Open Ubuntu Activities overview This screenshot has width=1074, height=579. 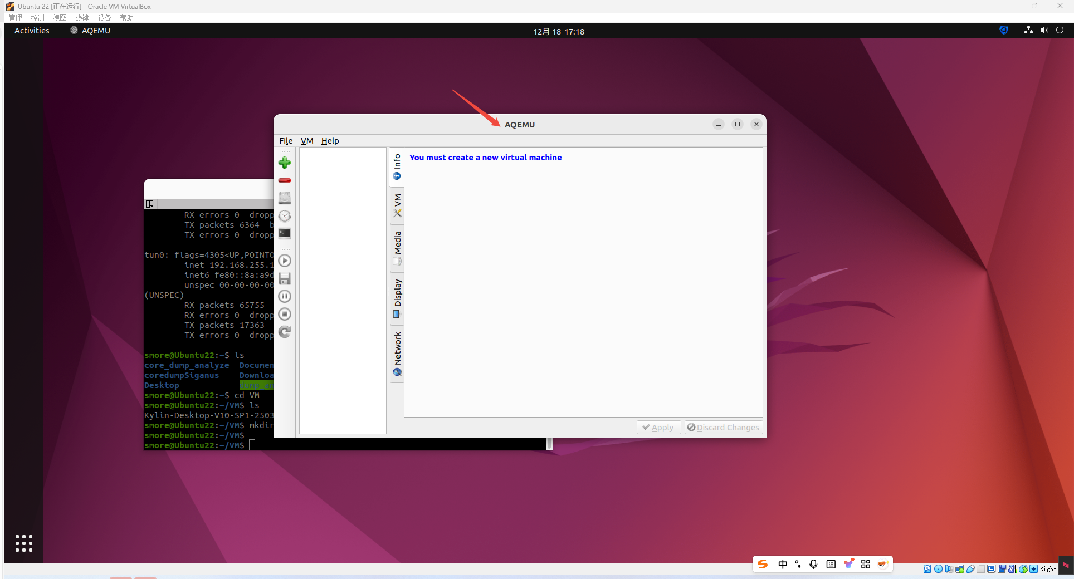click(32, 31)
